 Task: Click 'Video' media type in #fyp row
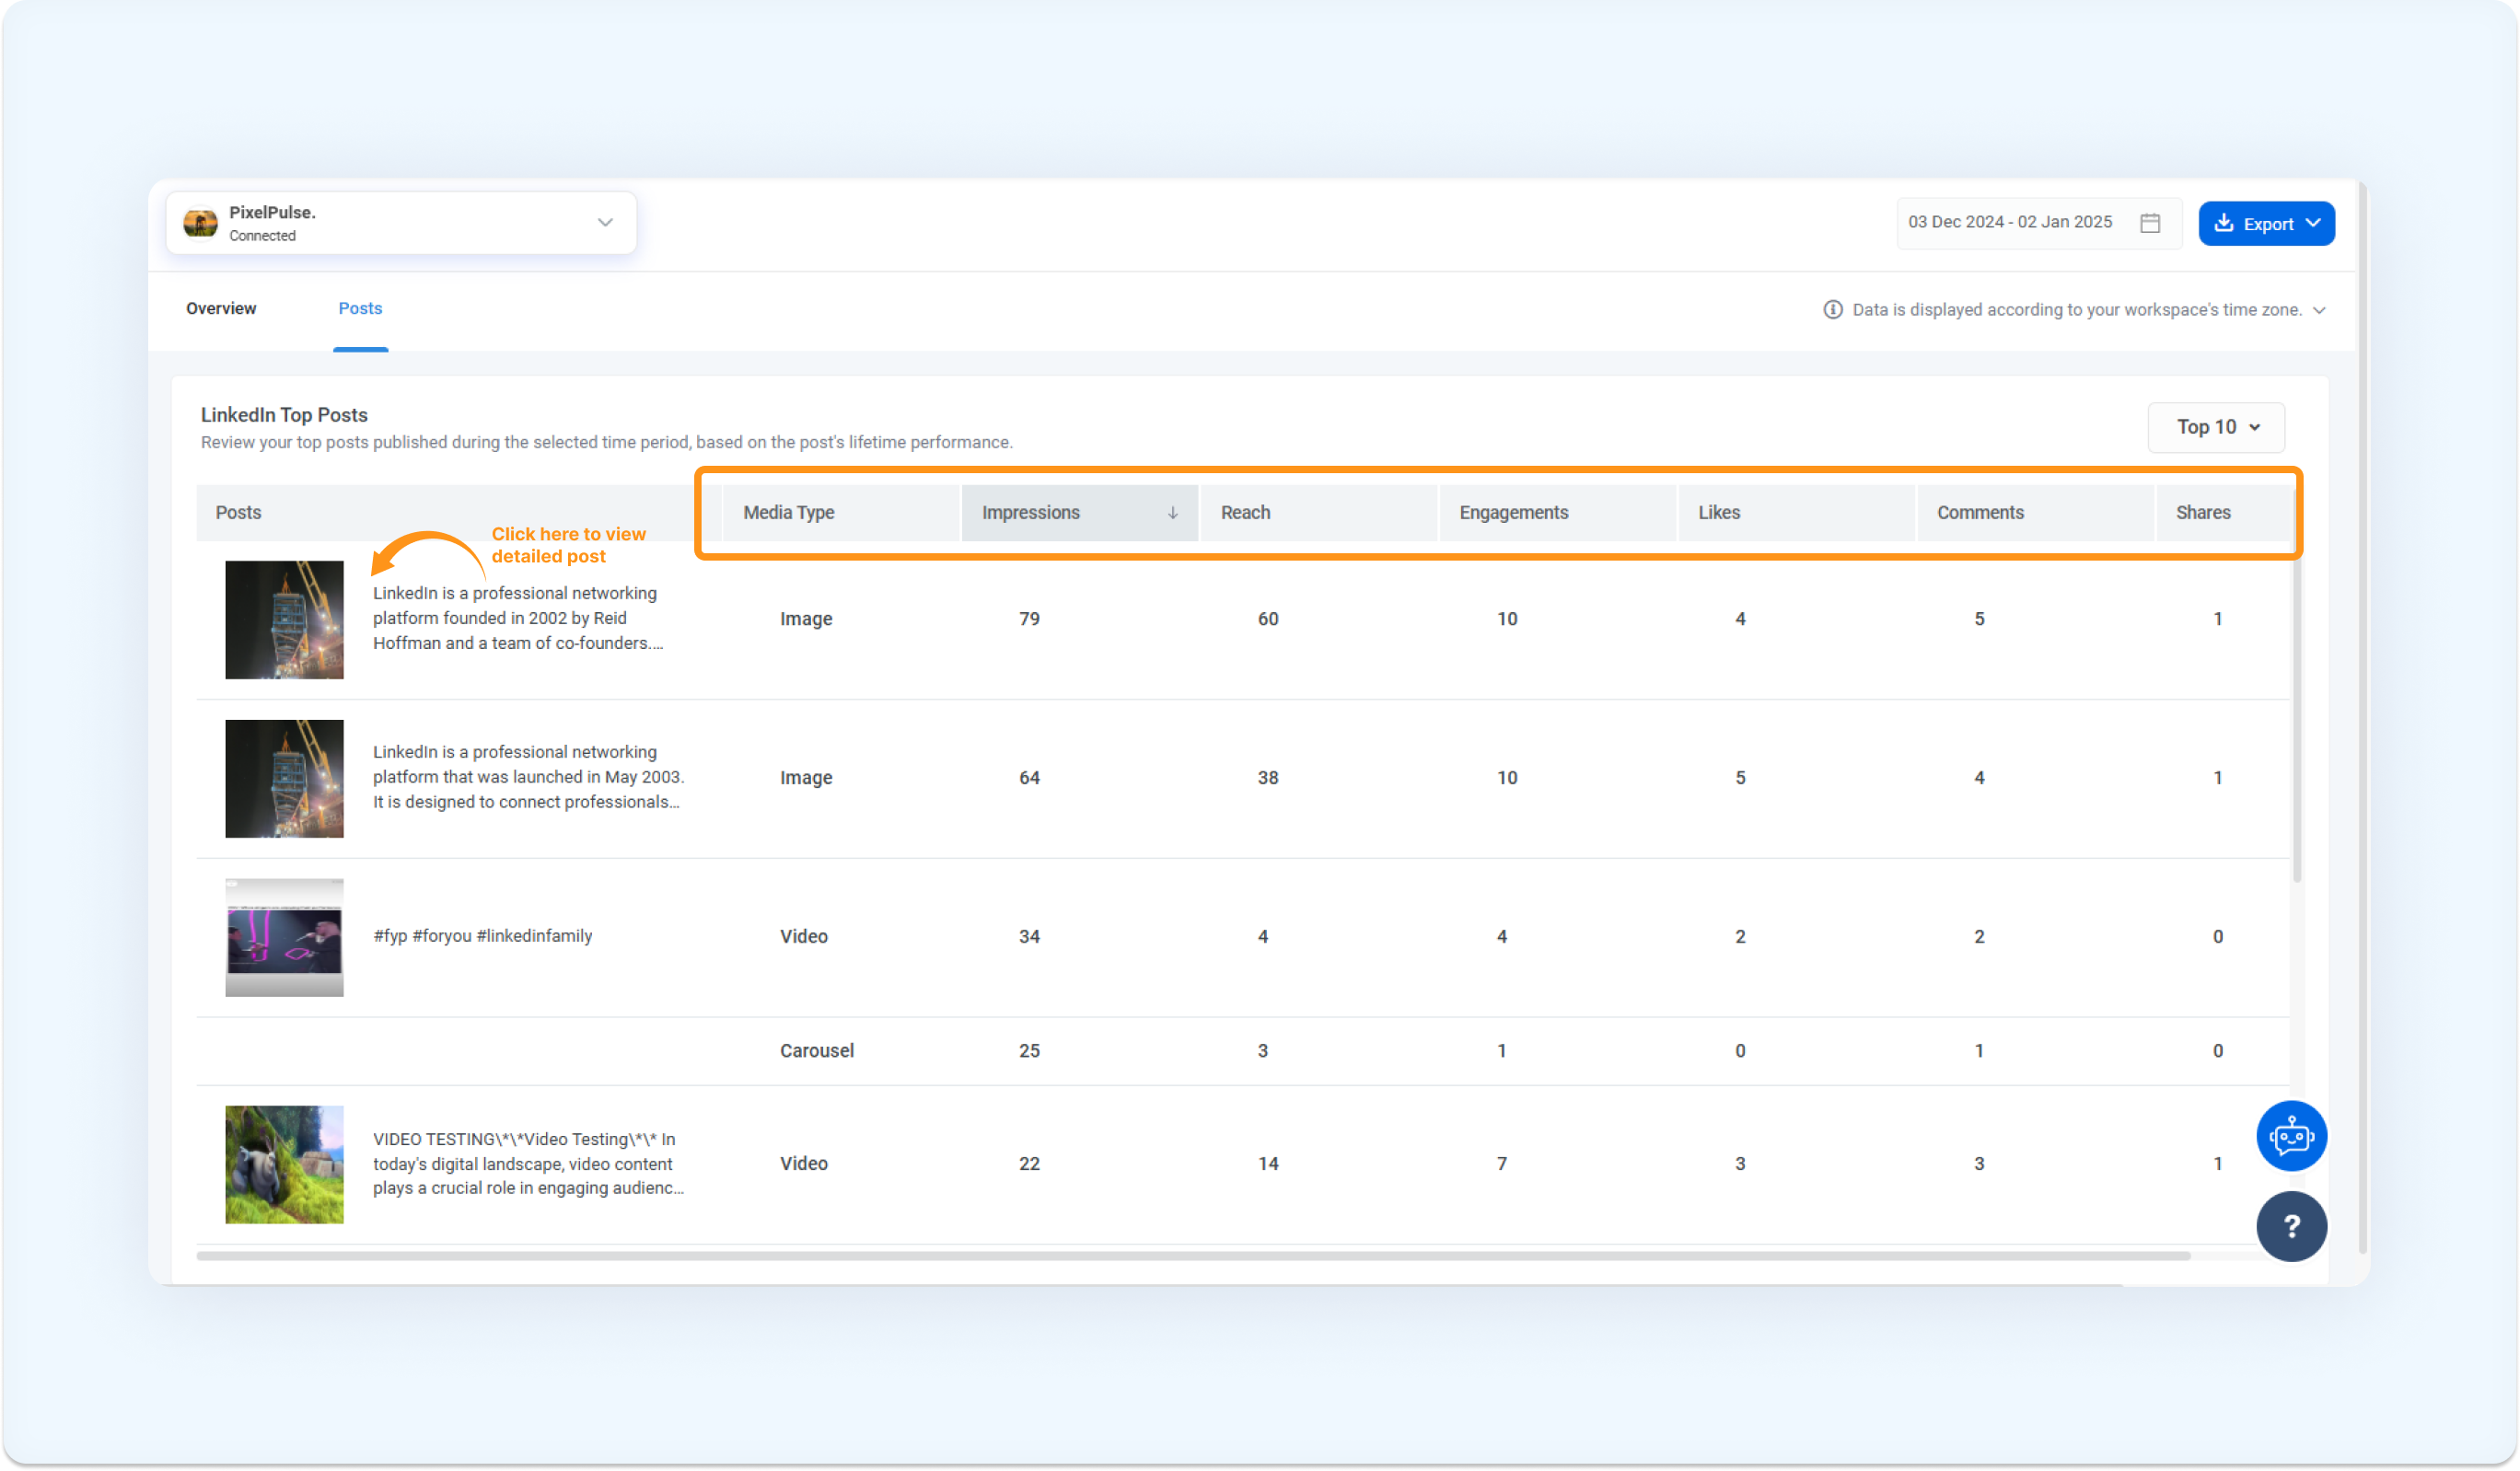coord(804,937)
